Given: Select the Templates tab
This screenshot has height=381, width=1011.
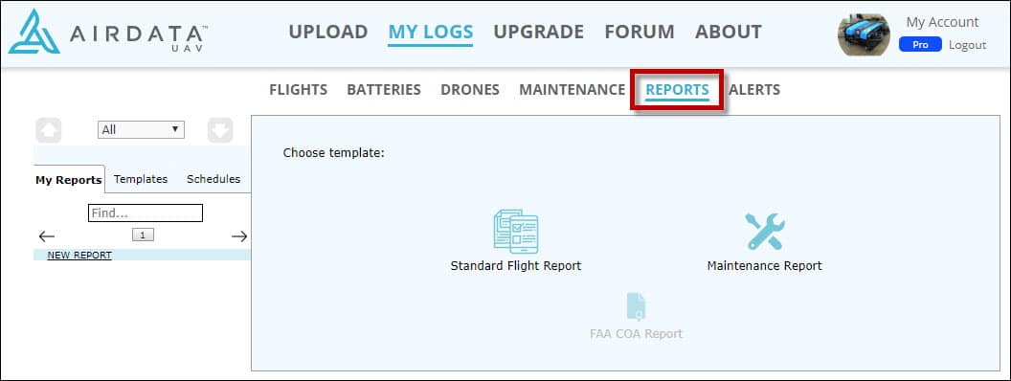Looking at the screenshot, I should click(x=141, y=179).
